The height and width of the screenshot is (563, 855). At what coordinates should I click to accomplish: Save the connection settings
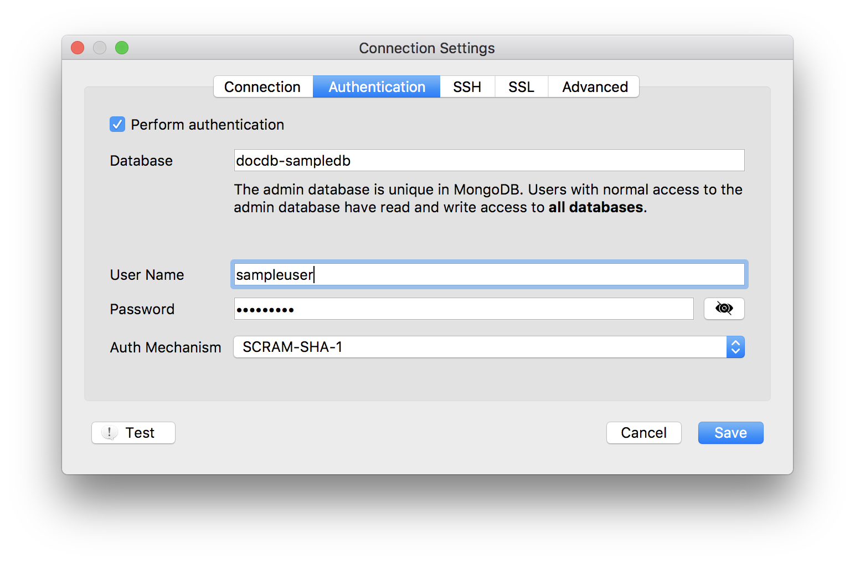click(730, 433)
